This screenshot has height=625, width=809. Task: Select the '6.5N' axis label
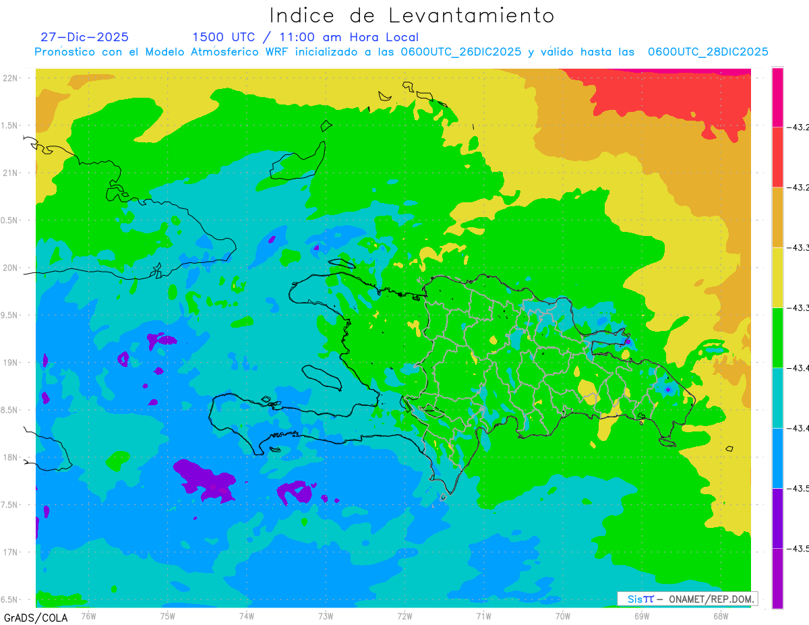pyautogui.click(x=9, y=599)
